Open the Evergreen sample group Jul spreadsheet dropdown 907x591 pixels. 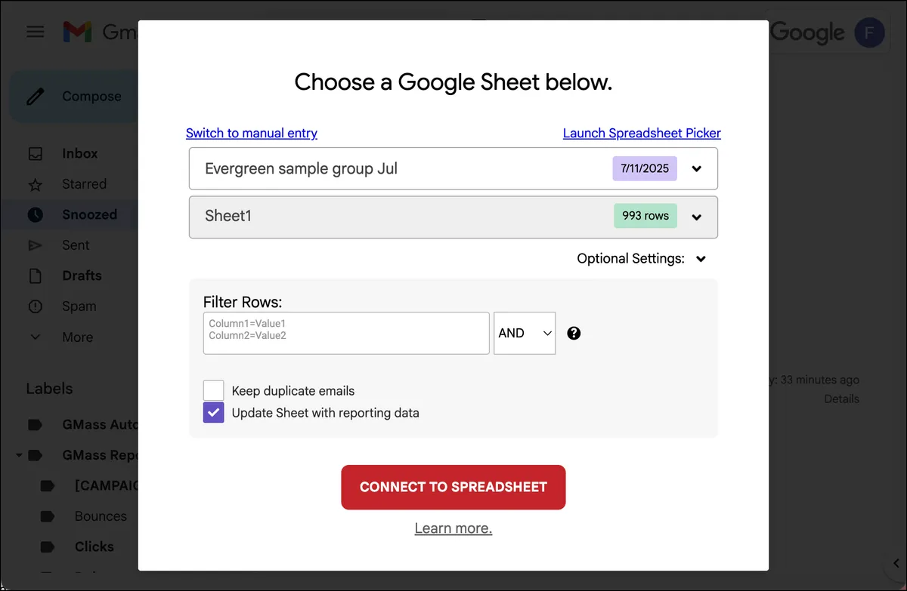[453, 168]
